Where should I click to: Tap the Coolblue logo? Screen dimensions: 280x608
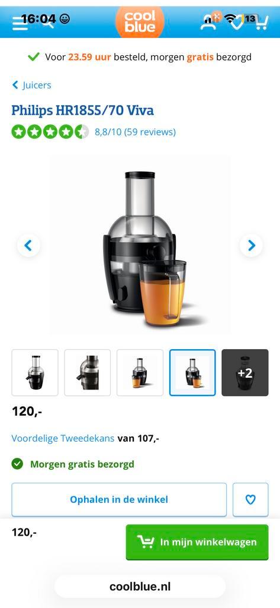click(140, 22)
